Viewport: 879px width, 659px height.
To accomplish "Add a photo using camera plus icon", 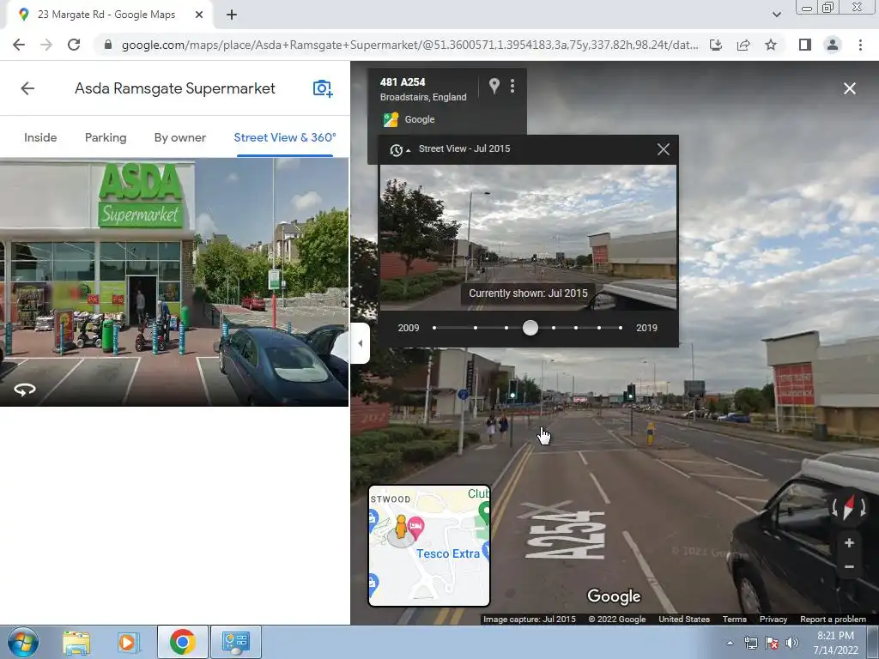I will tap(323, 88).
